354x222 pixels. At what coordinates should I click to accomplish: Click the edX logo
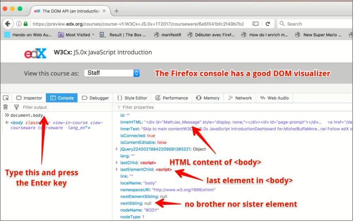[35, 54]
